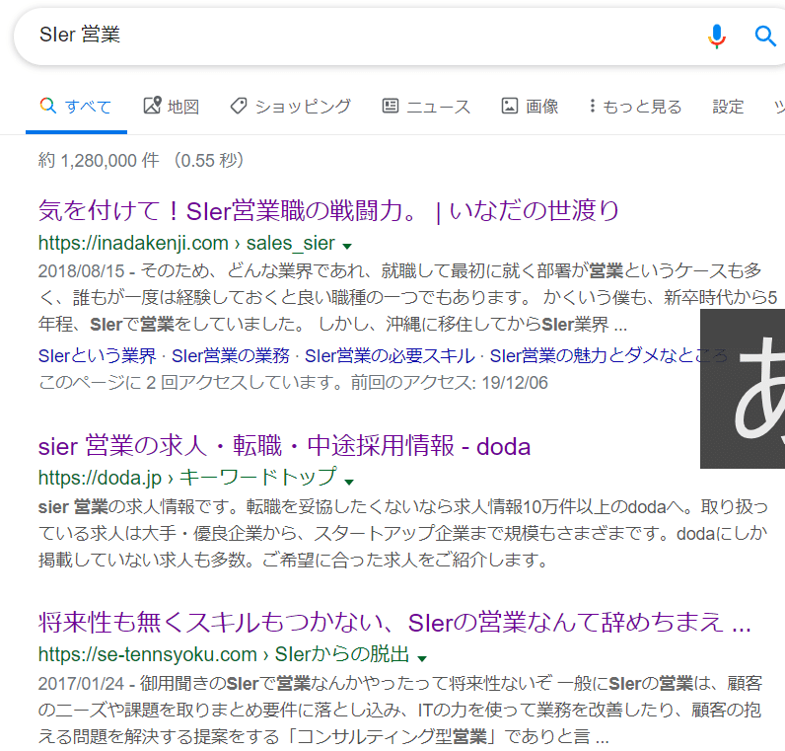Click the IME 'あ' input mode indicator
Image resolution: width=785 pixels, height=751 pixels.
point(743,389)
